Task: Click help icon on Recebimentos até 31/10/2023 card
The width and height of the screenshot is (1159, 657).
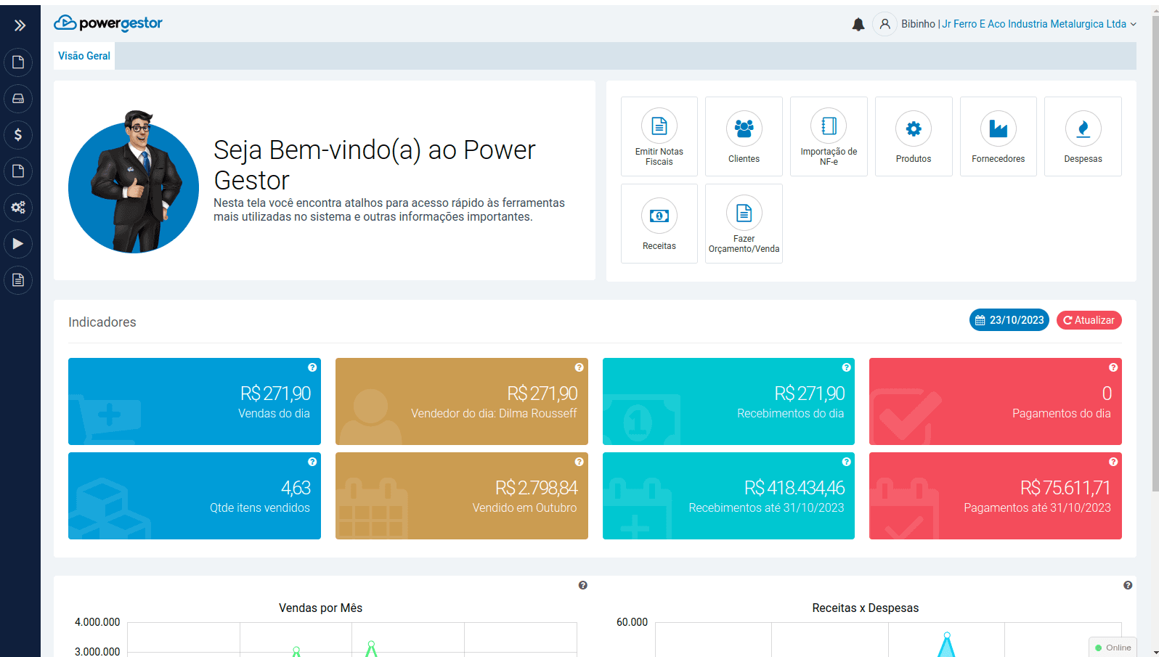Action: (x=846, y=462)
